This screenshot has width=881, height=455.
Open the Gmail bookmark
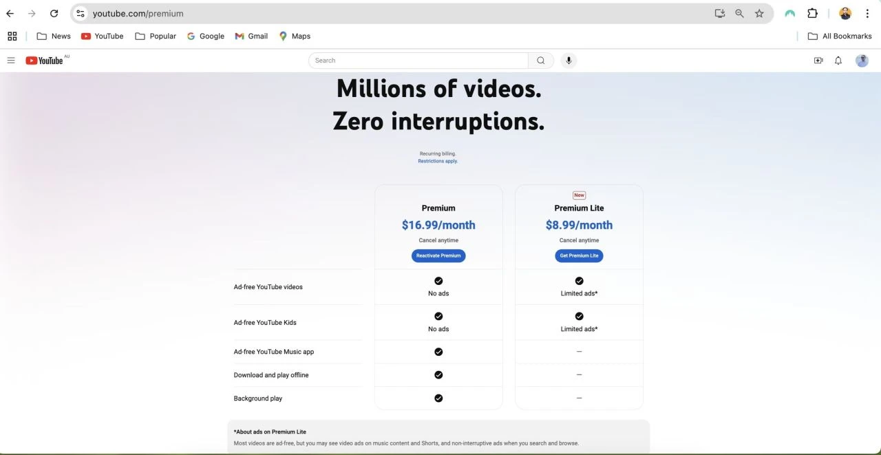tap(251, 36)
